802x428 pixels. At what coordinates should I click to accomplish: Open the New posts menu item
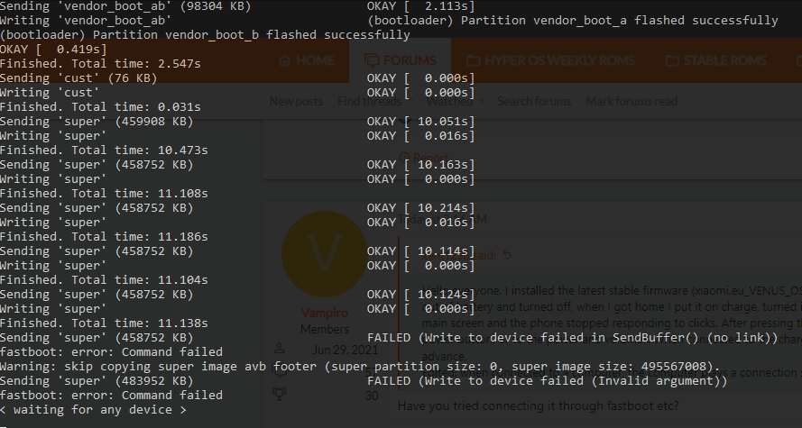click(296, 101)
